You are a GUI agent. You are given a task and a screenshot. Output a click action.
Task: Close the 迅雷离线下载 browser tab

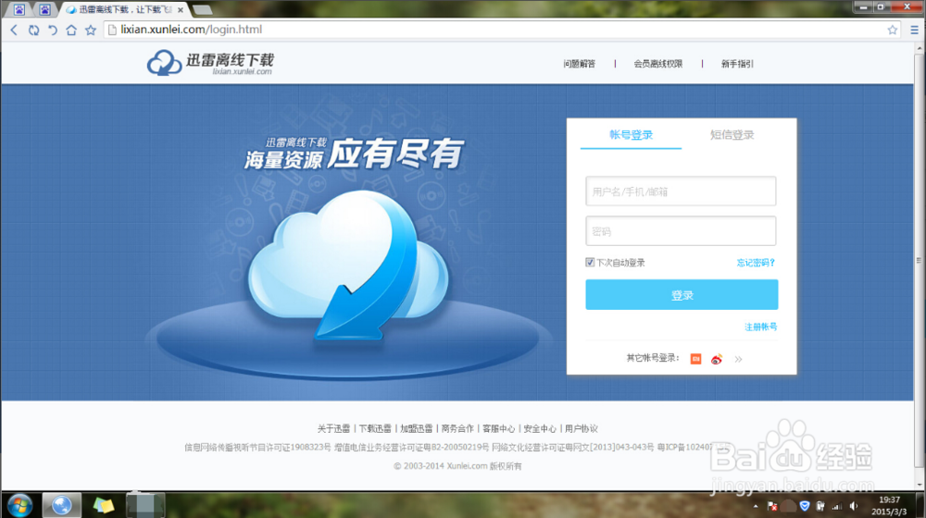click(181, 10)
